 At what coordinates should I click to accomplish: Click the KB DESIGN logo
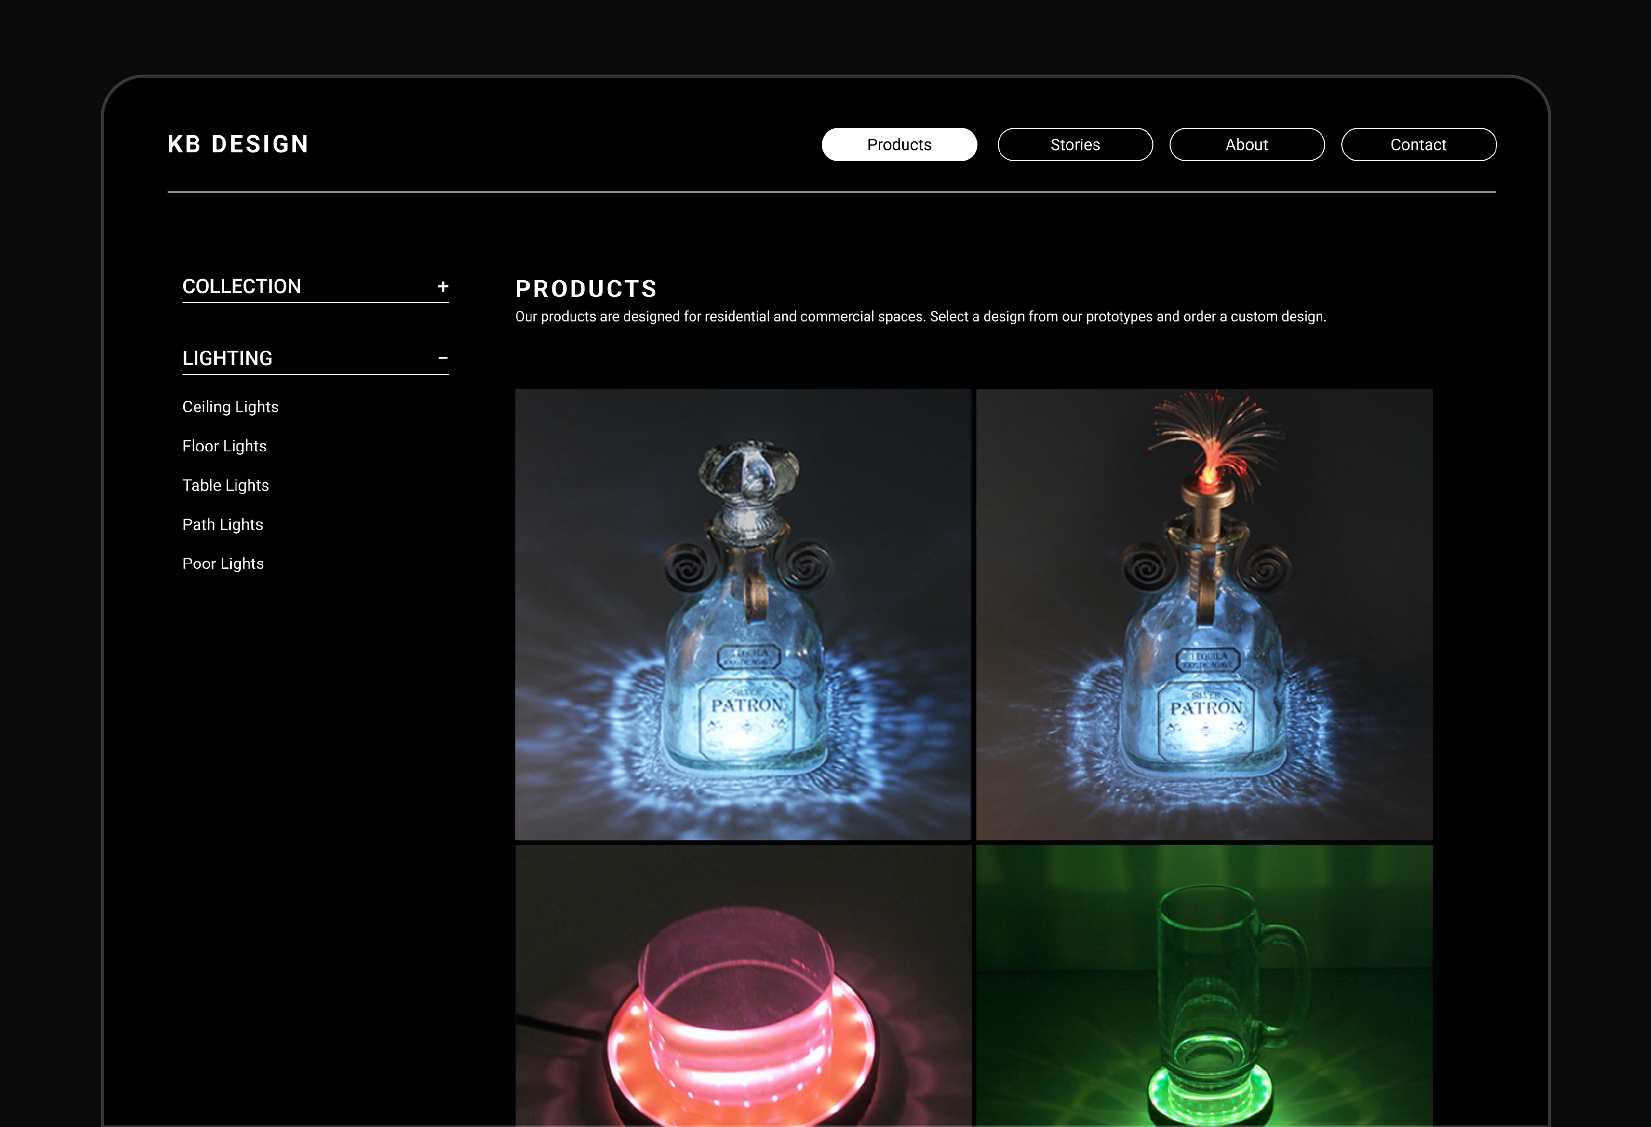click(x=238, y=144)
